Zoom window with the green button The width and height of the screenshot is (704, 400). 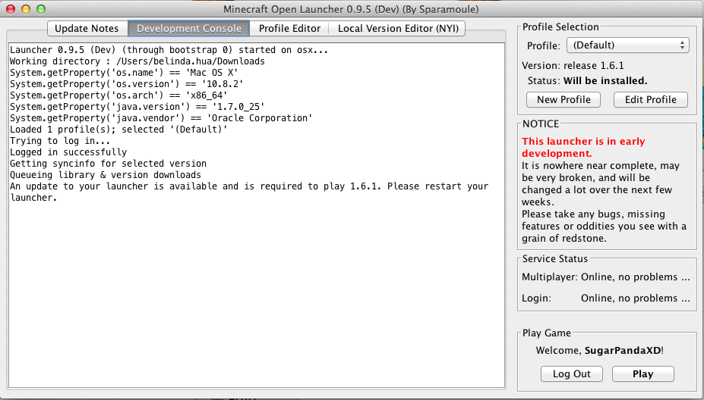[41, 9]
